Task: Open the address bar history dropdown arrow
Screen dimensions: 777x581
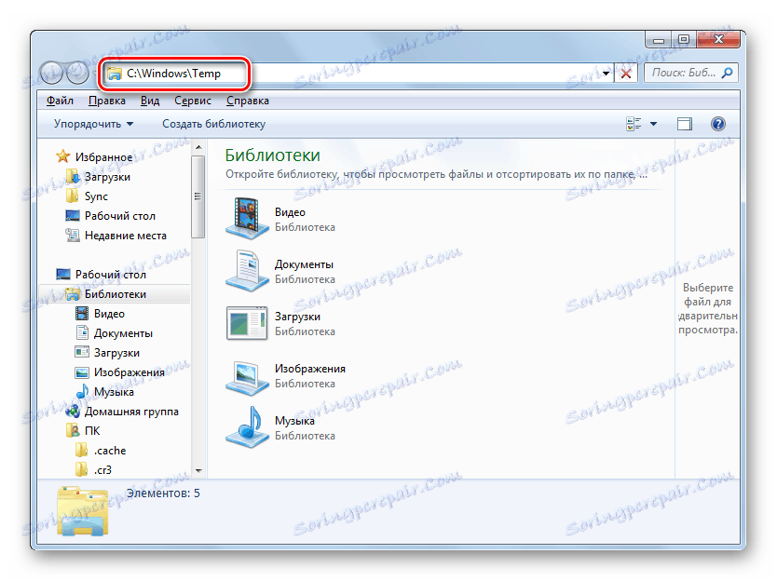Action: (606, 74)
